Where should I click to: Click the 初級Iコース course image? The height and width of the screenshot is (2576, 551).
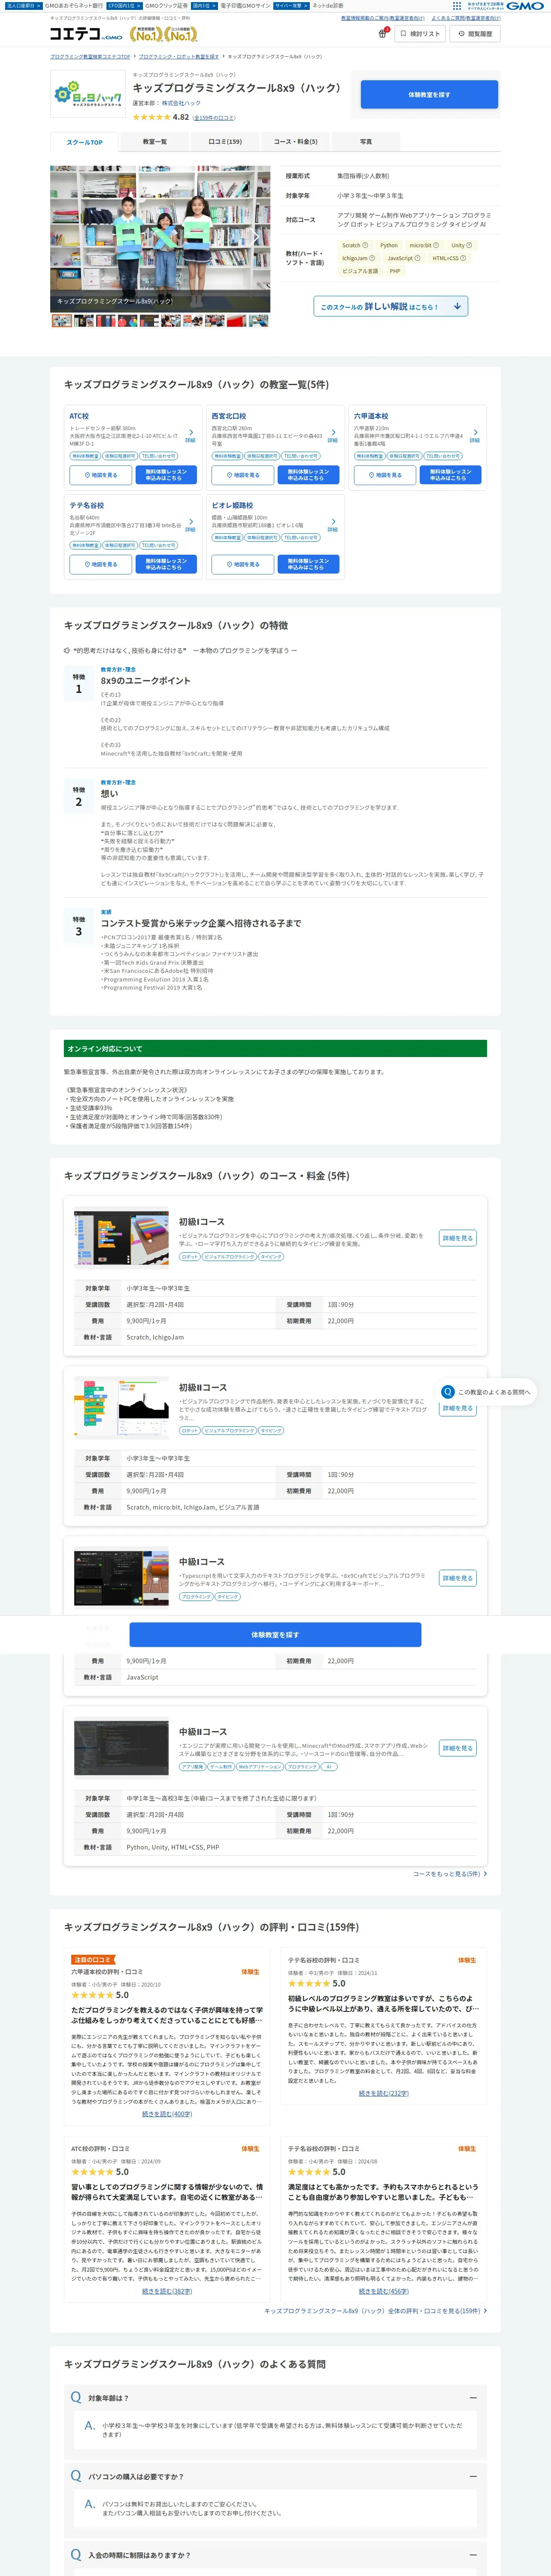point(121,1238)
